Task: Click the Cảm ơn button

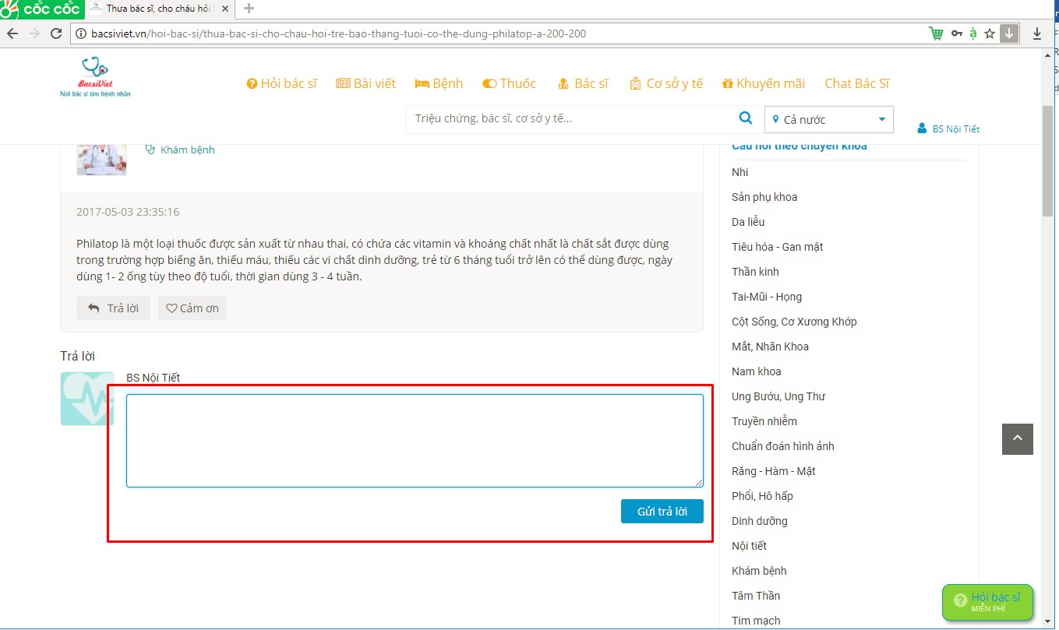Action: (192, 308)
